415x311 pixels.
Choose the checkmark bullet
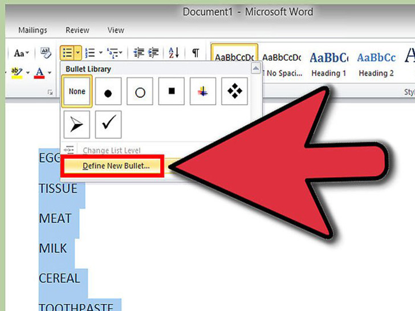click(x=108, y=125)
